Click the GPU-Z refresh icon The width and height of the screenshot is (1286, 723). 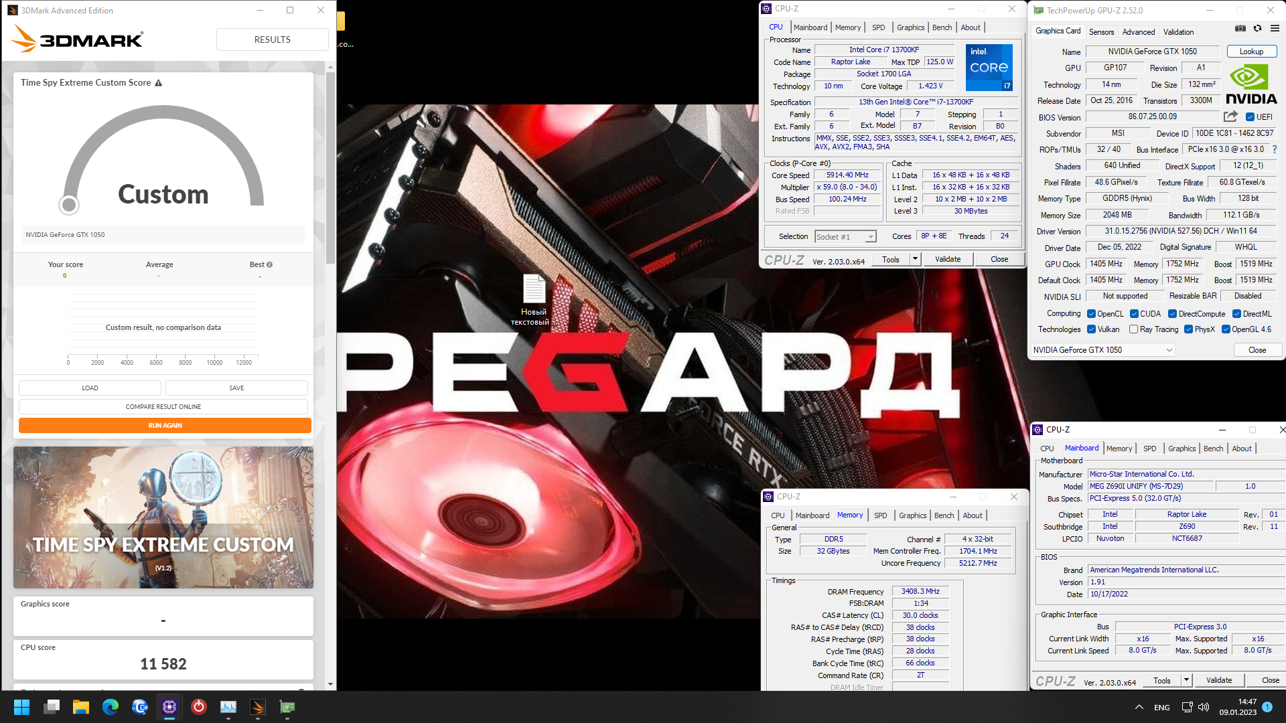[1257, 28]
